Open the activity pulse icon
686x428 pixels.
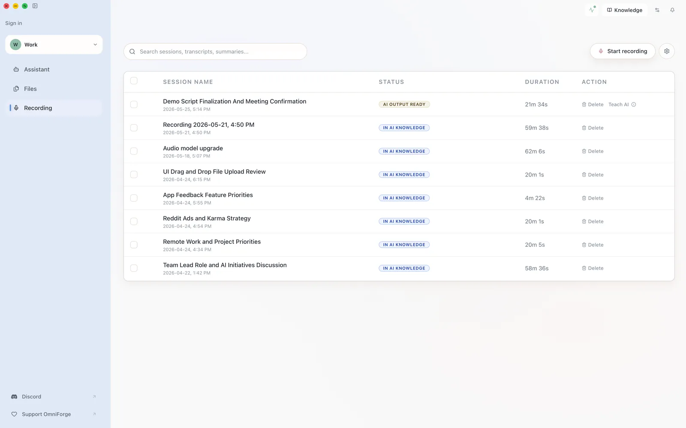coord(592,10)
